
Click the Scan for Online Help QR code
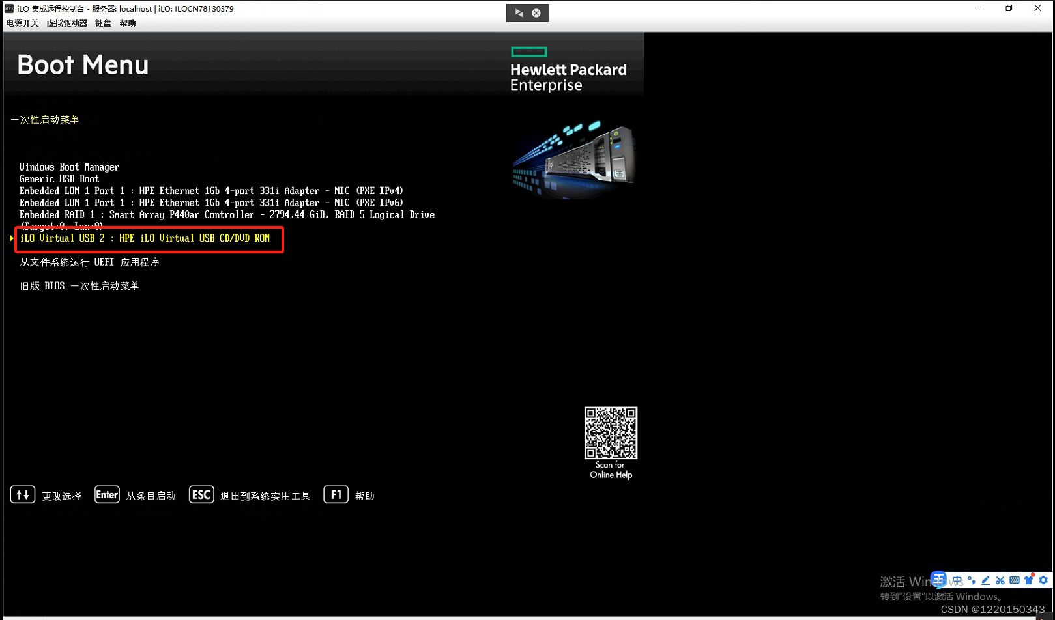611,433
